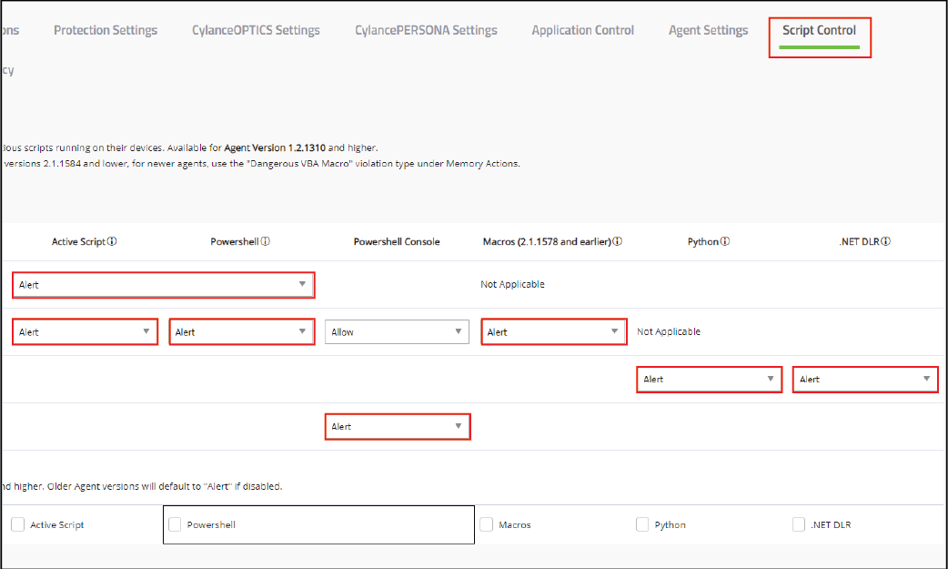The width and height of the screenshot is (948, 569).
Task: Open the Alert dropdown under Powershell Console
Action: (398, 426)
